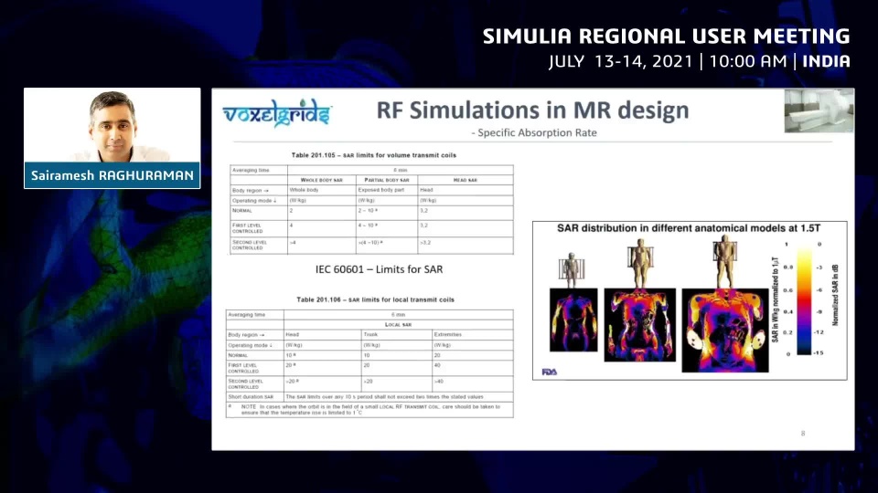The width and height of the screenshot is (878, 493).
Task: Click the FDA logo below SAR images
Action: [550, 372]
